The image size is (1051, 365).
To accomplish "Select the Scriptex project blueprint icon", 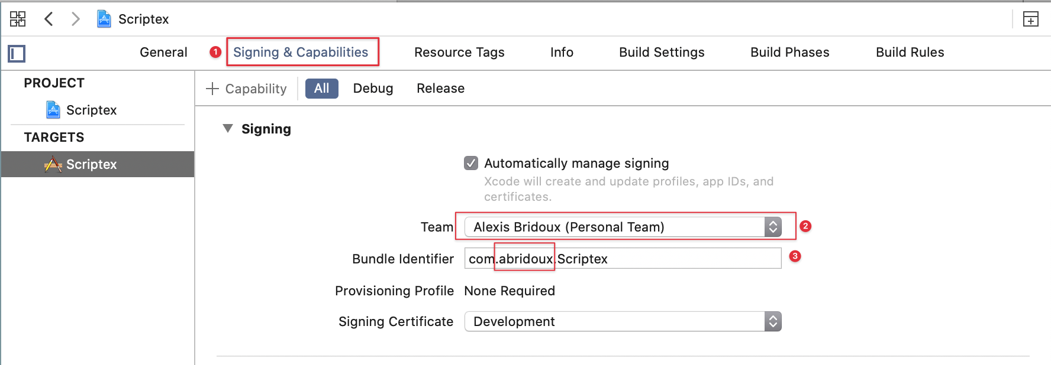I will pos(53,110).
